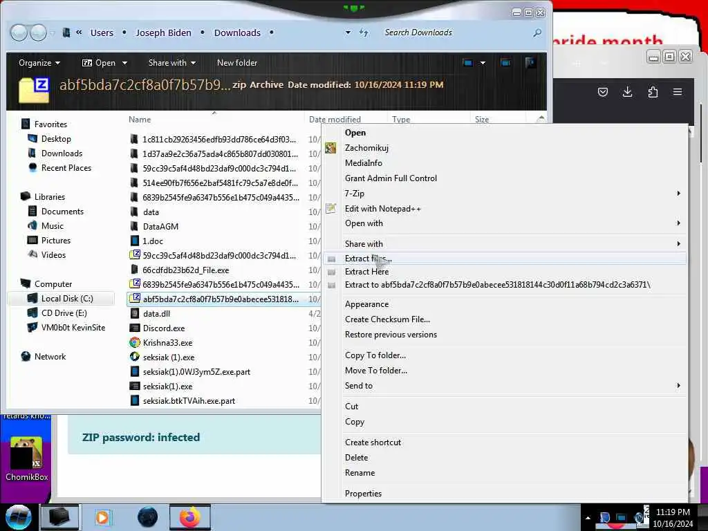Open the ChomikBox desktop shortcut
708x531 pixels.
(27, 459)
